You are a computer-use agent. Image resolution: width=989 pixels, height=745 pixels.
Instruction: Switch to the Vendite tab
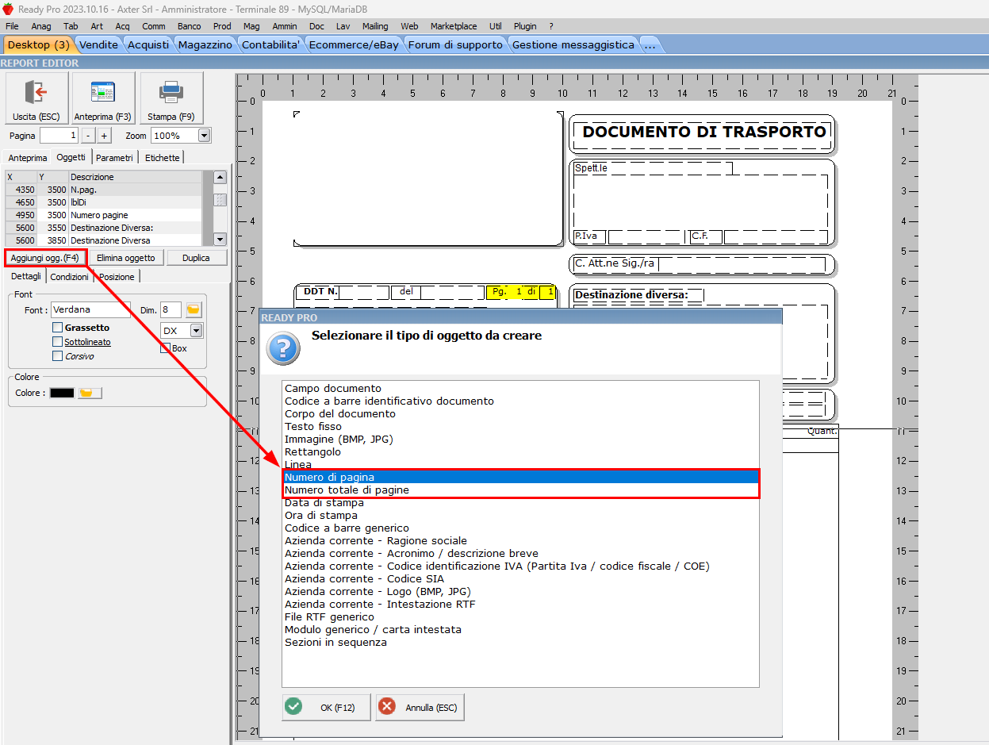pos(99,44)
